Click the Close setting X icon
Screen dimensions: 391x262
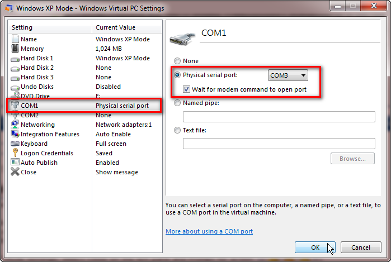point(15,172)
